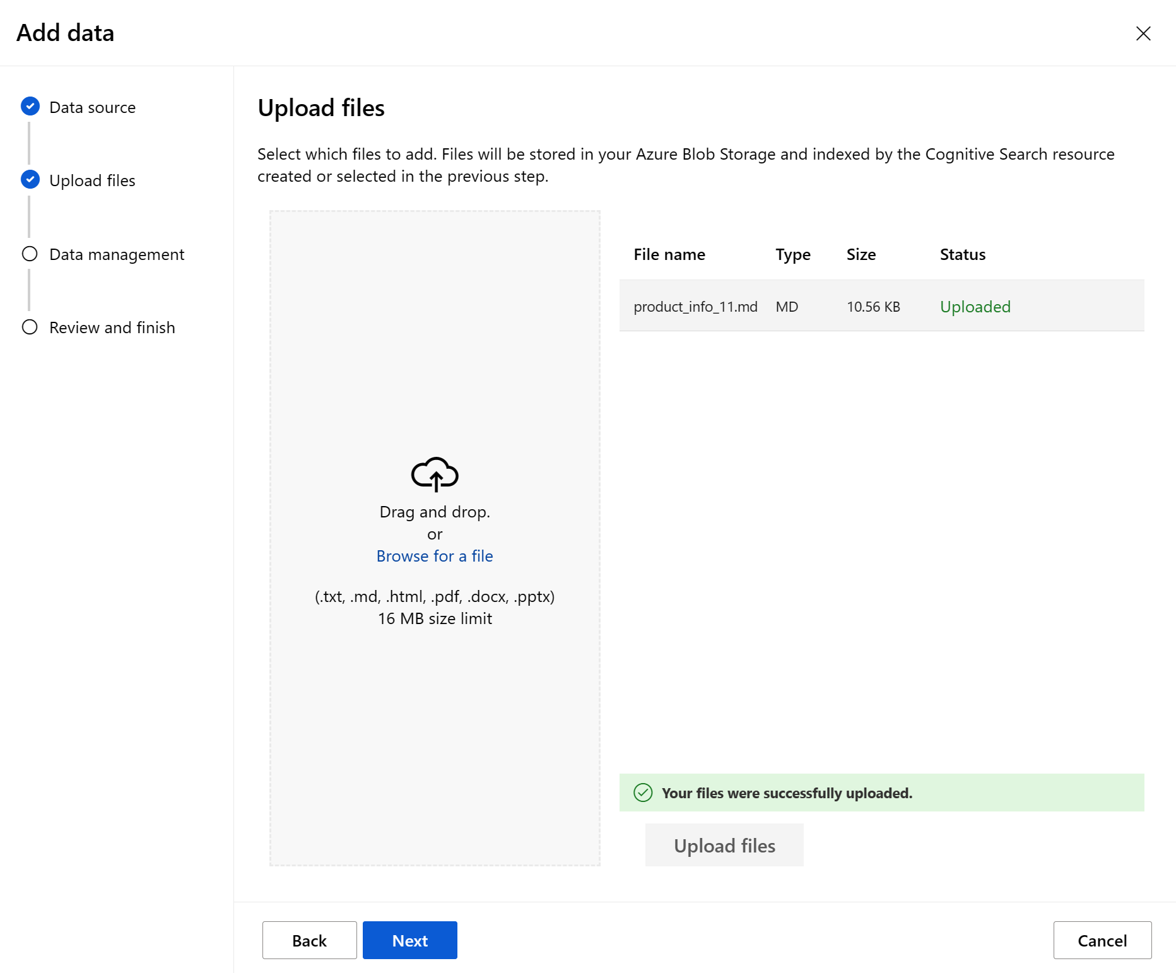Screen dimensions: 1176x973
Task: Sort by the File name column header
Action: pyautogui.click(x=669, y=254)
